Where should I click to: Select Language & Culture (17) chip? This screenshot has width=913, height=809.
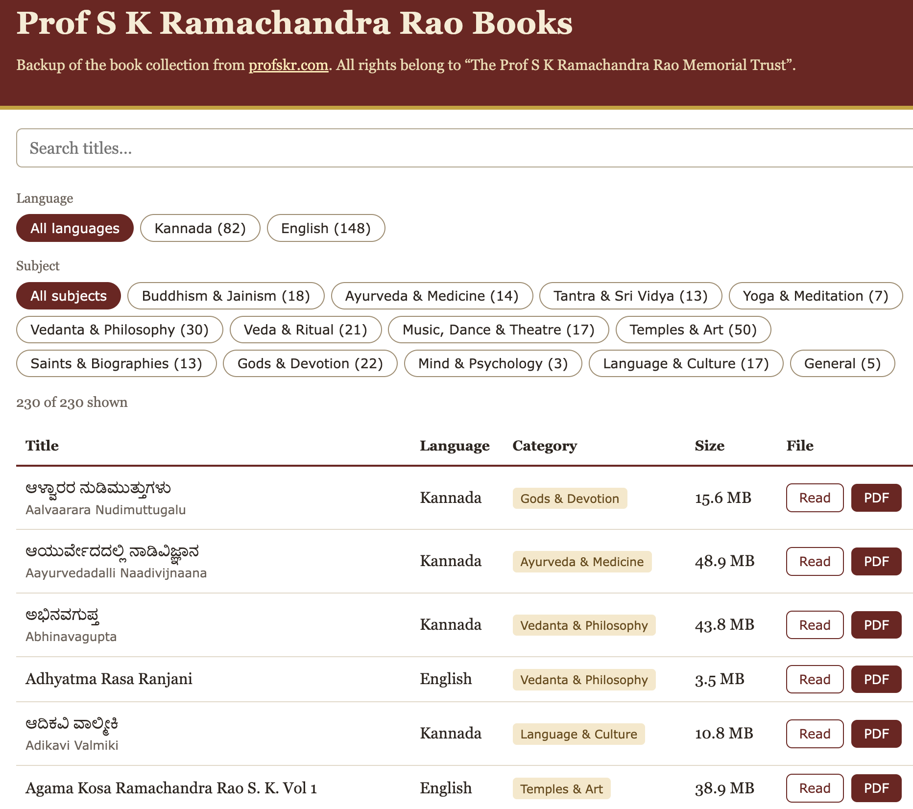686,363
